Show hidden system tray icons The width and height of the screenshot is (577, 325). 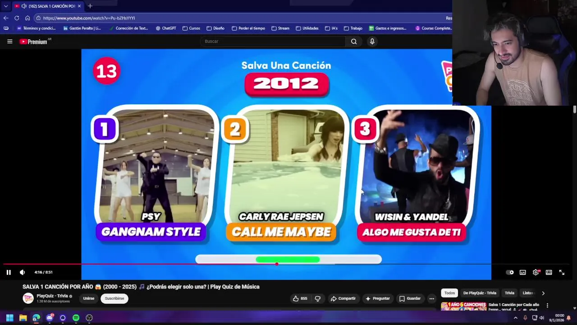[516, 318]
